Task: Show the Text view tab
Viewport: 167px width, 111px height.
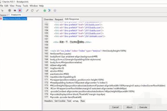Action: (x=69, y=101)
